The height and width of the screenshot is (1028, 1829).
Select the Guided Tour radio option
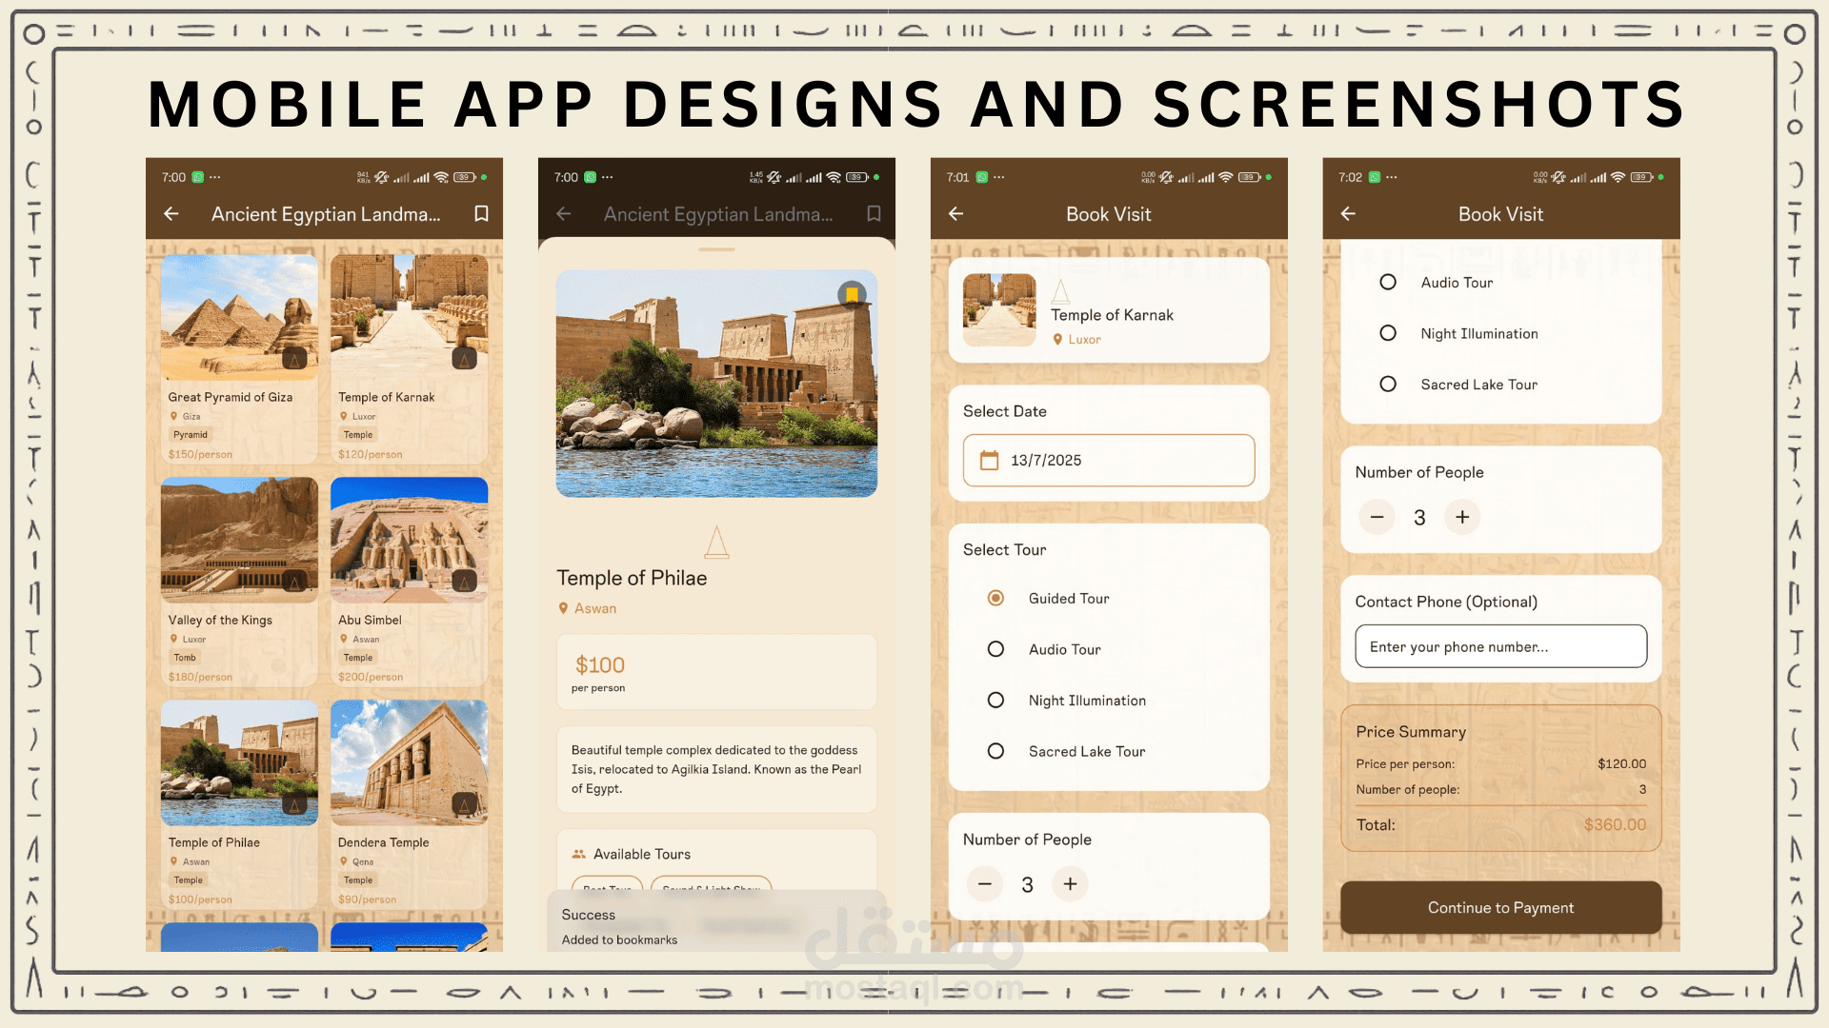(995, 599)
